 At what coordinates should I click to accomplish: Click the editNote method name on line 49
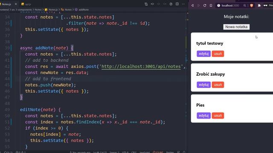pyautogui.click(x=30, y=110)
